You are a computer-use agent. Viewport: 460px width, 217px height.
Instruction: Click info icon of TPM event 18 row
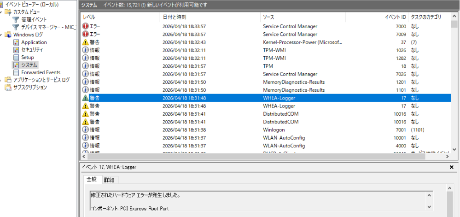tap(85, 66)
